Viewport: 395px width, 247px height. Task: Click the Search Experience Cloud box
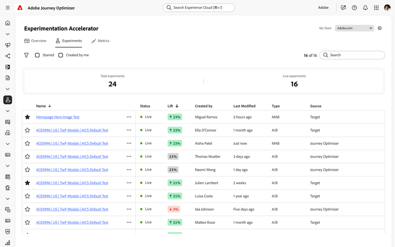[x=199, y=8]
